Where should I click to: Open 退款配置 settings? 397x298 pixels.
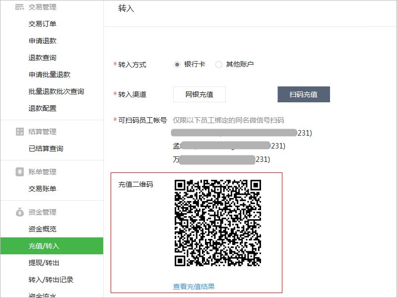pos(42,108)
